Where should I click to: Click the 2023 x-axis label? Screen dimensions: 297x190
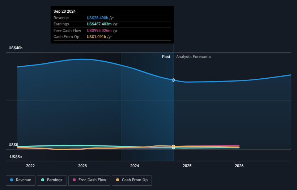pos(82,166)
